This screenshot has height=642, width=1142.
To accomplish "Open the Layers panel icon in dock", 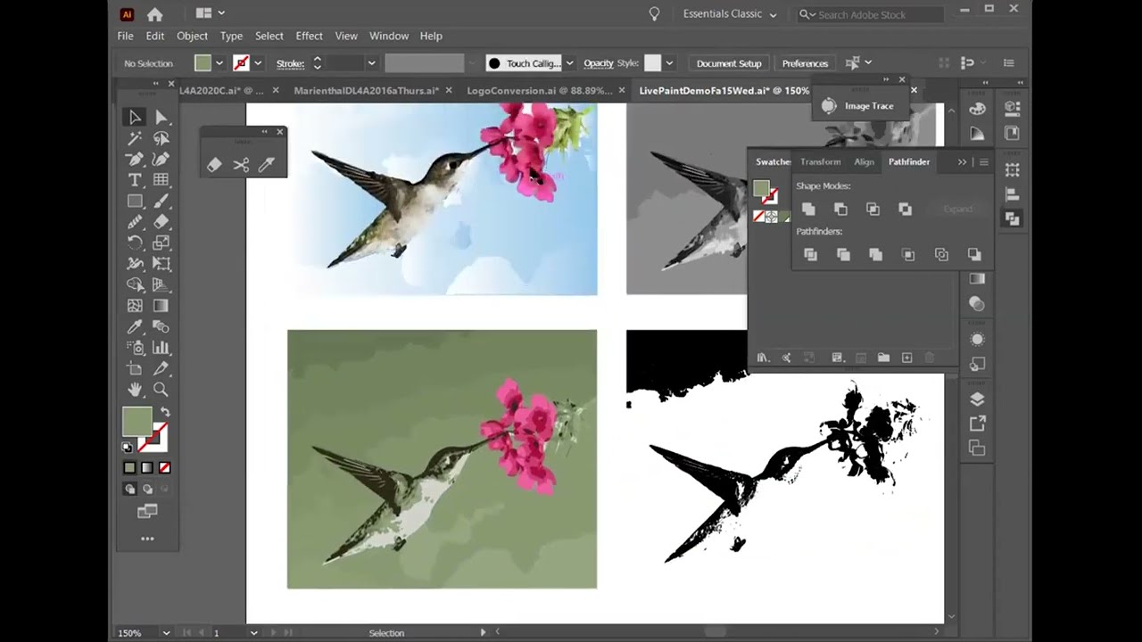I will [x=977, y=399].
